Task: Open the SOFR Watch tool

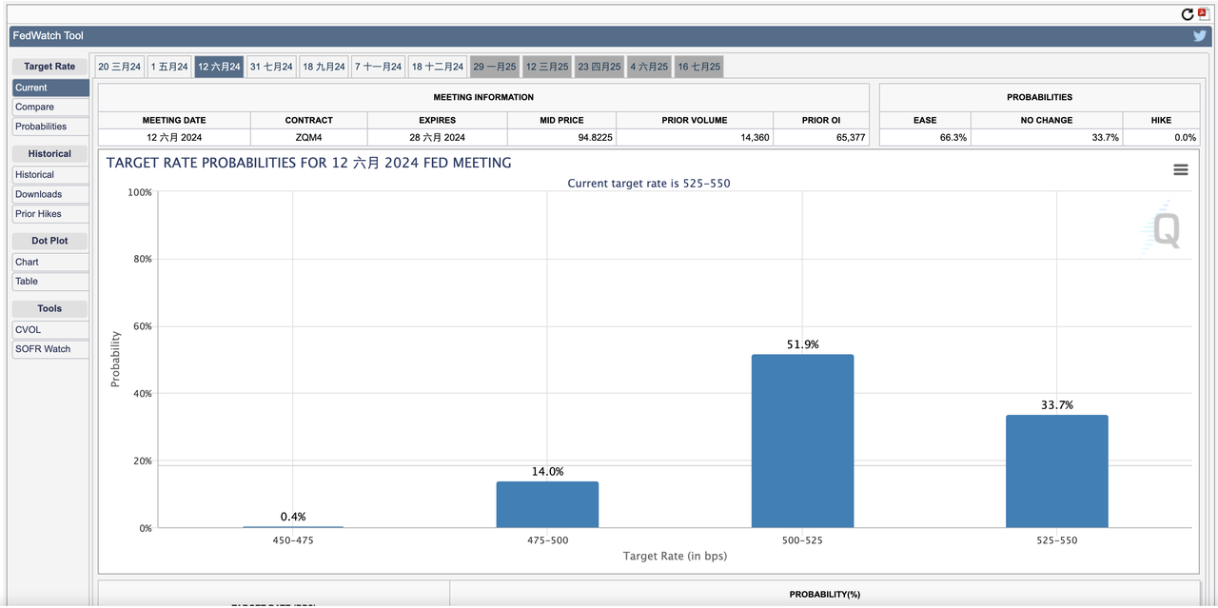Action: click(x=50, y=349)
